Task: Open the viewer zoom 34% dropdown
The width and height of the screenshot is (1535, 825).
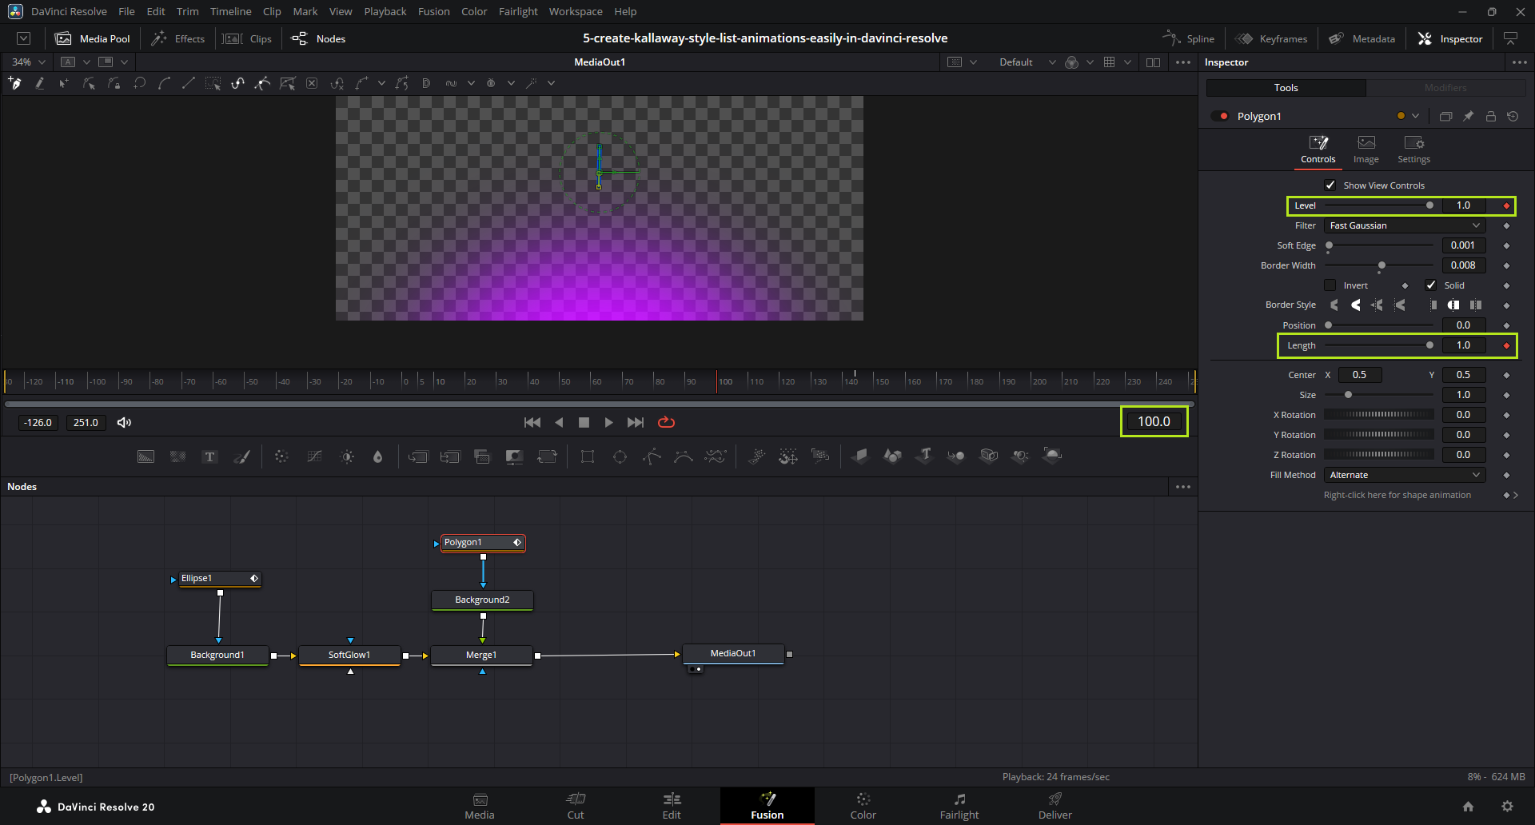Action: pyautogui.click(x=29, y=62)
